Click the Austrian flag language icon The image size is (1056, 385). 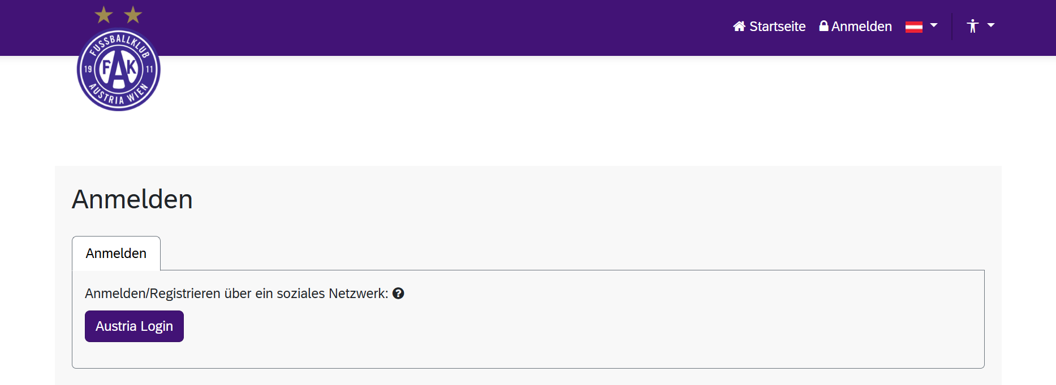point(913,27)
